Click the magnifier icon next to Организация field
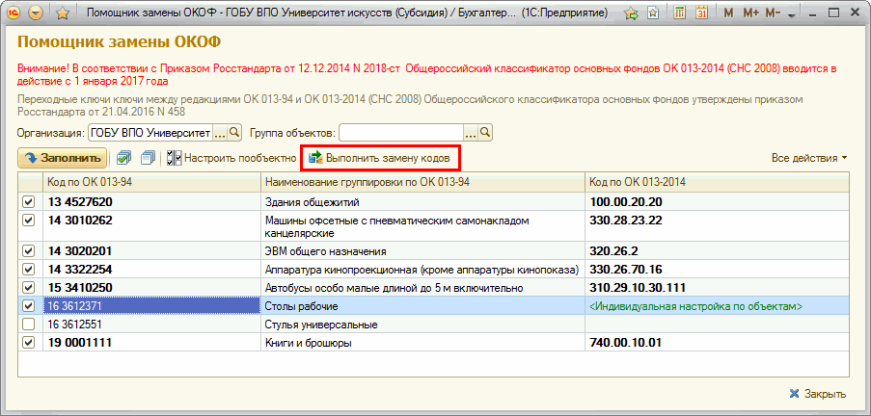871x416 pixels. pyautogui.click(x=234, y=132)
